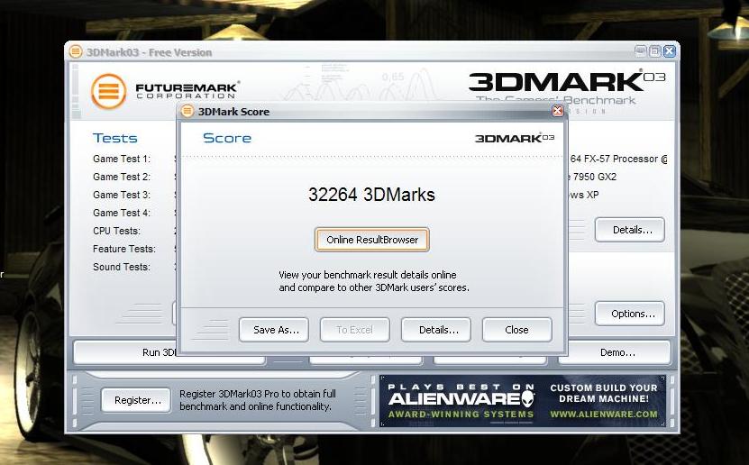The width and height of the screenshot is (749, 465).
Task: Click the 3DMark Score dialog title icon
Action: pyautogui.click(x=187, y=111)
